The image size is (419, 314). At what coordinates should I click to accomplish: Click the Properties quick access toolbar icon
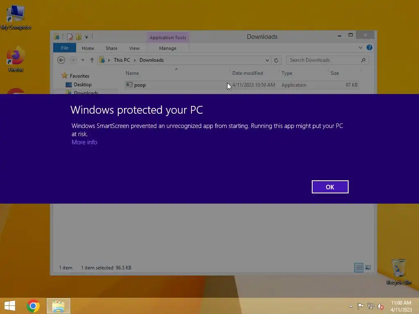click(x=70, y=37)
